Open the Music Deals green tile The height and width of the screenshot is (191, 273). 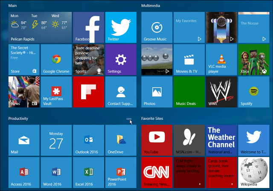[189, 92]
